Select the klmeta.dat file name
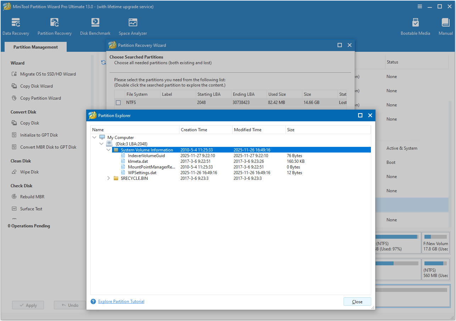 point(138,161)
